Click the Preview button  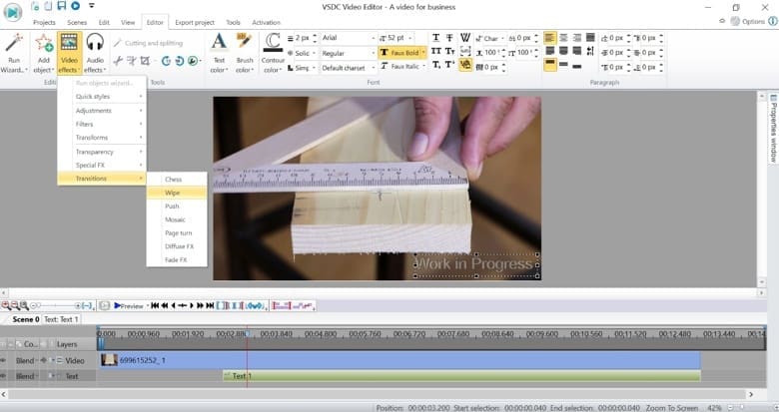[129, 306]
